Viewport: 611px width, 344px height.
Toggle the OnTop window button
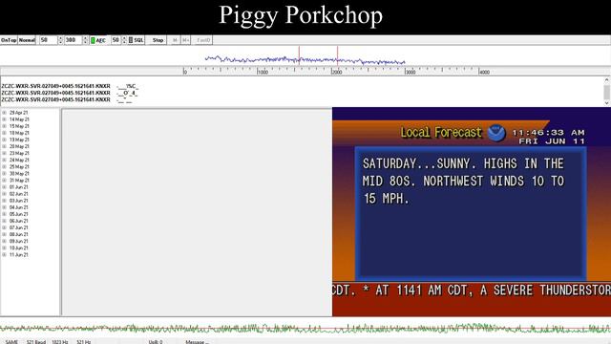9,40
